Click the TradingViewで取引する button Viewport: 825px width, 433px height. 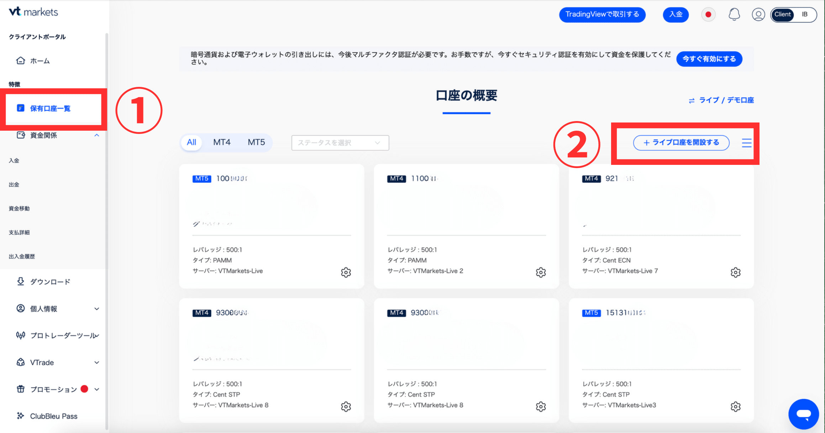tap(602, 15)
